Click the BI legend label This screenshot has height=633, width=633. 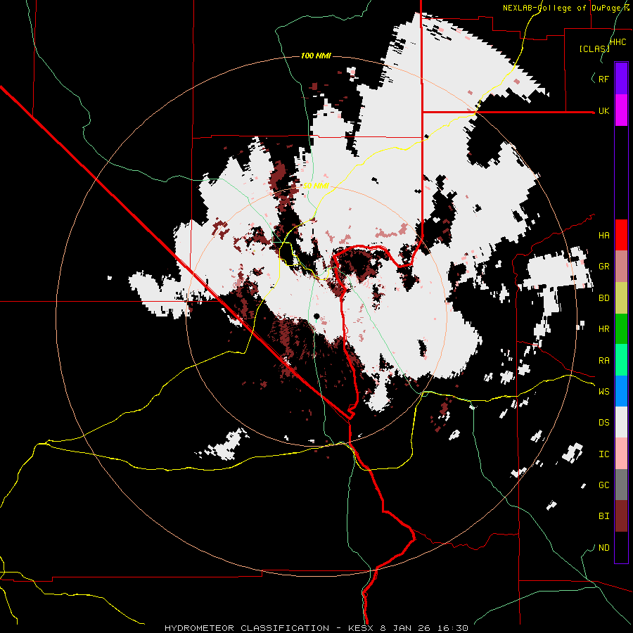pos(603,516)
